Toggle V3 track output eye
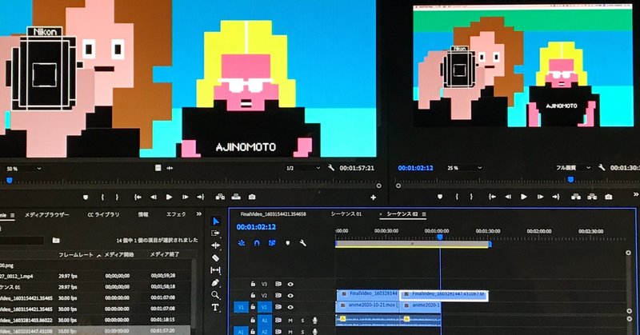 pos(290,284)
